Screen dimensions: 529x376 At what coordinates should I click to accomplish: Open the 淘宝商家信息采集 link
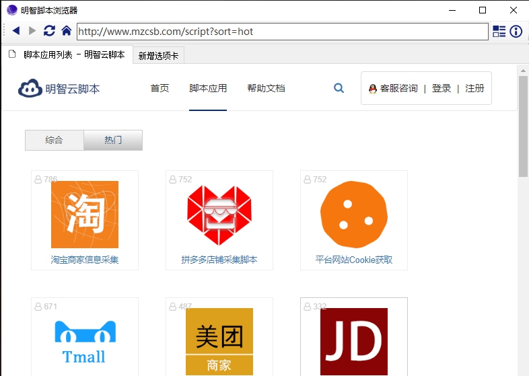pos(85,260)
